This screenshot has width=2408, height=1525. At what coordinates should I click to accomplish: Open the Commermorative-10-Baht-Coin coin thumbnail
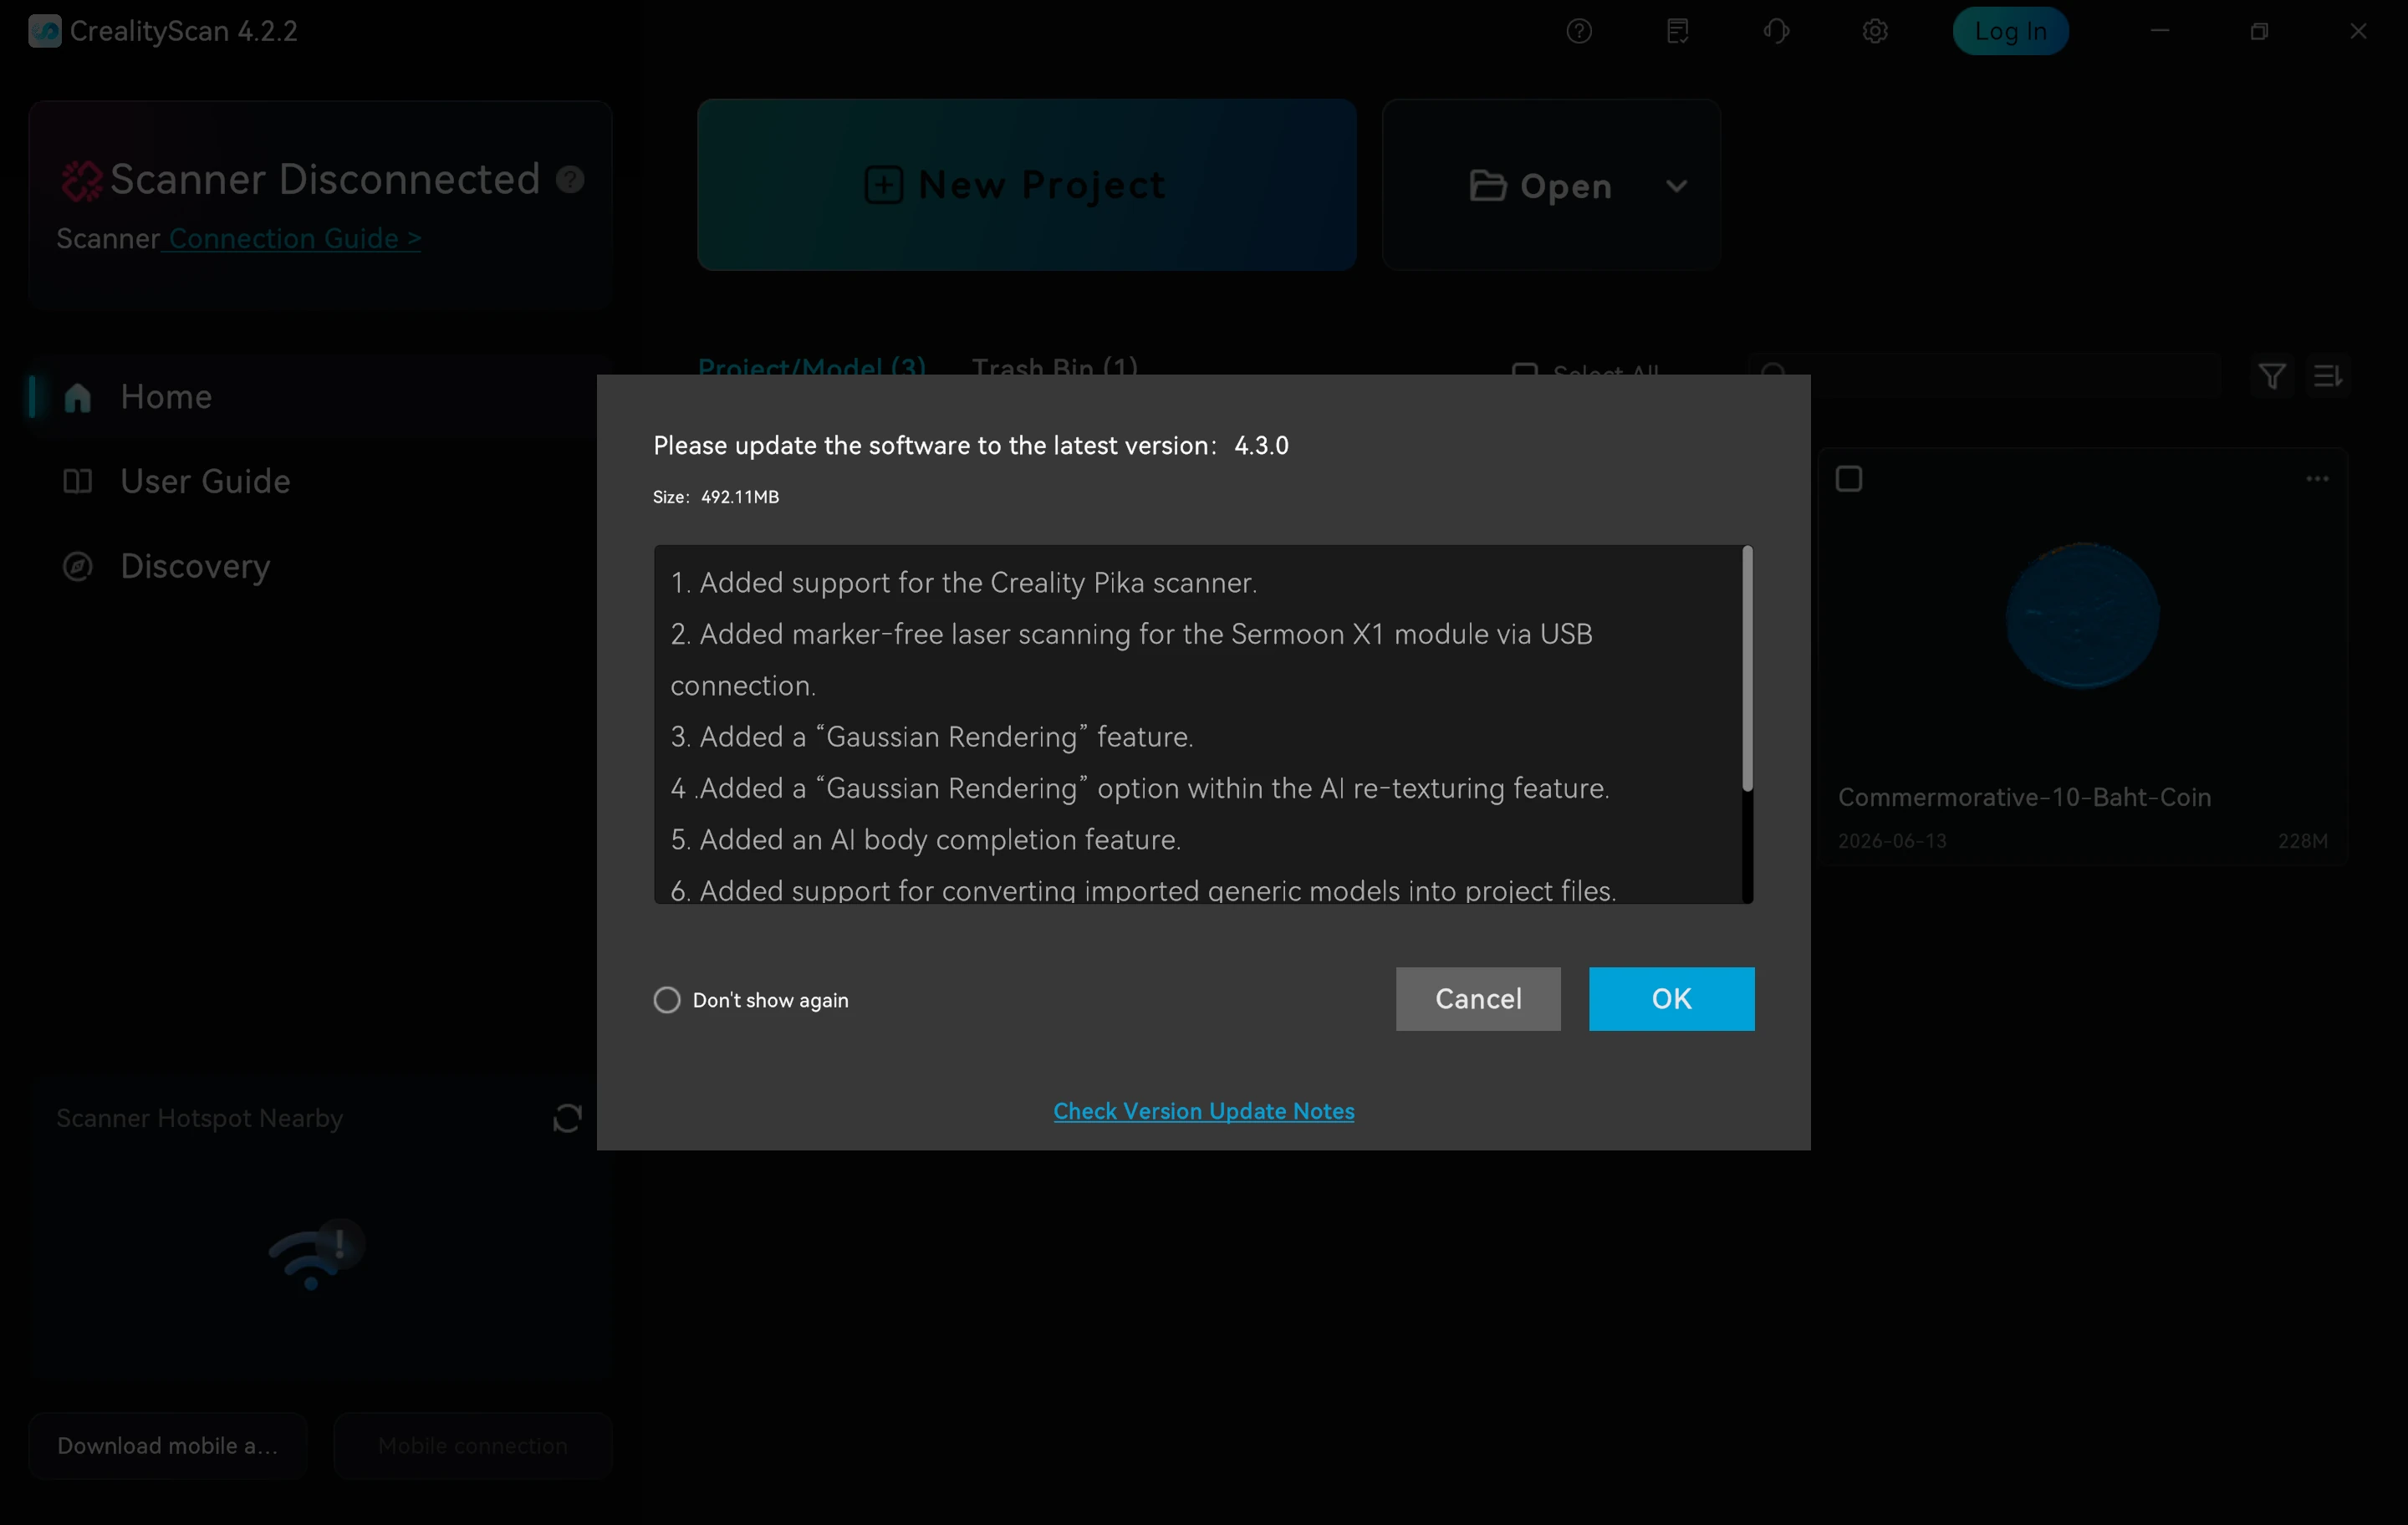point(2082,616)
